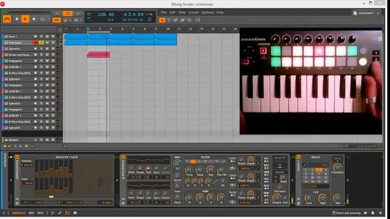Select the highlighted delay time cell 3

[319, 170]
